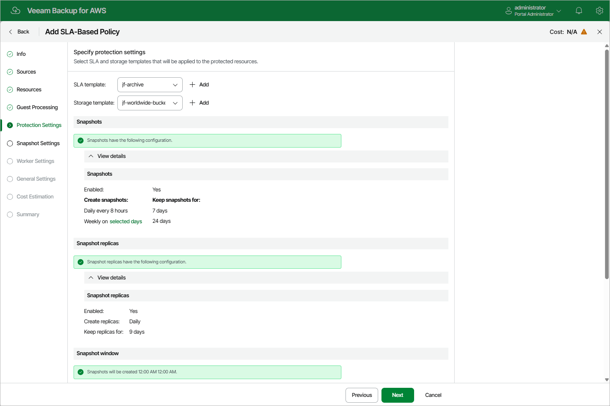Click the Sources step completed check icon

point(10,72)
